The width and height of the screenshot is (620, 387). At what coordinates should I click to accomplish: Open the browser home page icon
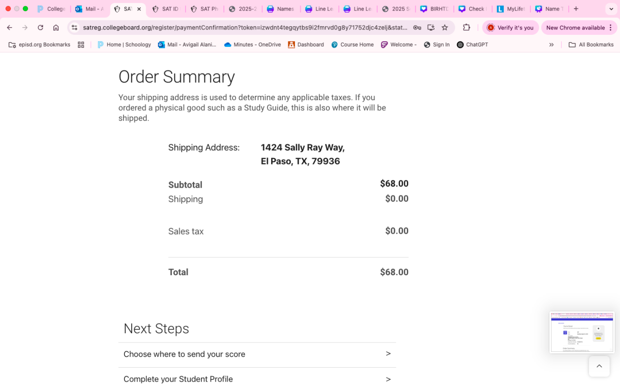pyautogui.click(x=56, y=28)
